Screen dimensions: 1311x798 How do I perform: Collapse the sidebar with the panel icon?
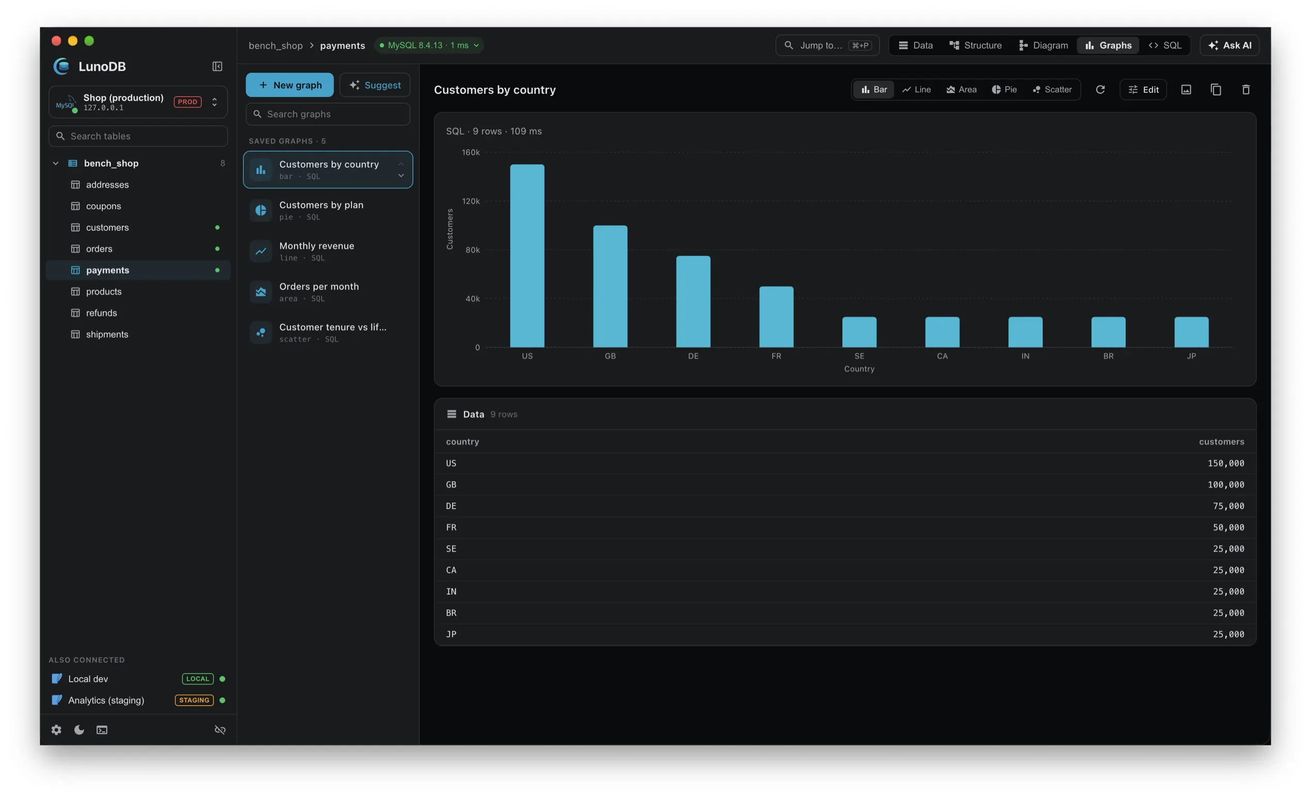click(217, 67)
